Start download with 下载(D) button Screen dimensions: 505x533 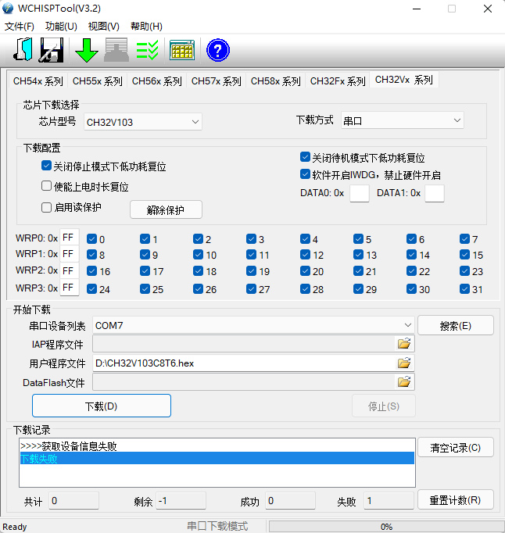click(102, 406)
